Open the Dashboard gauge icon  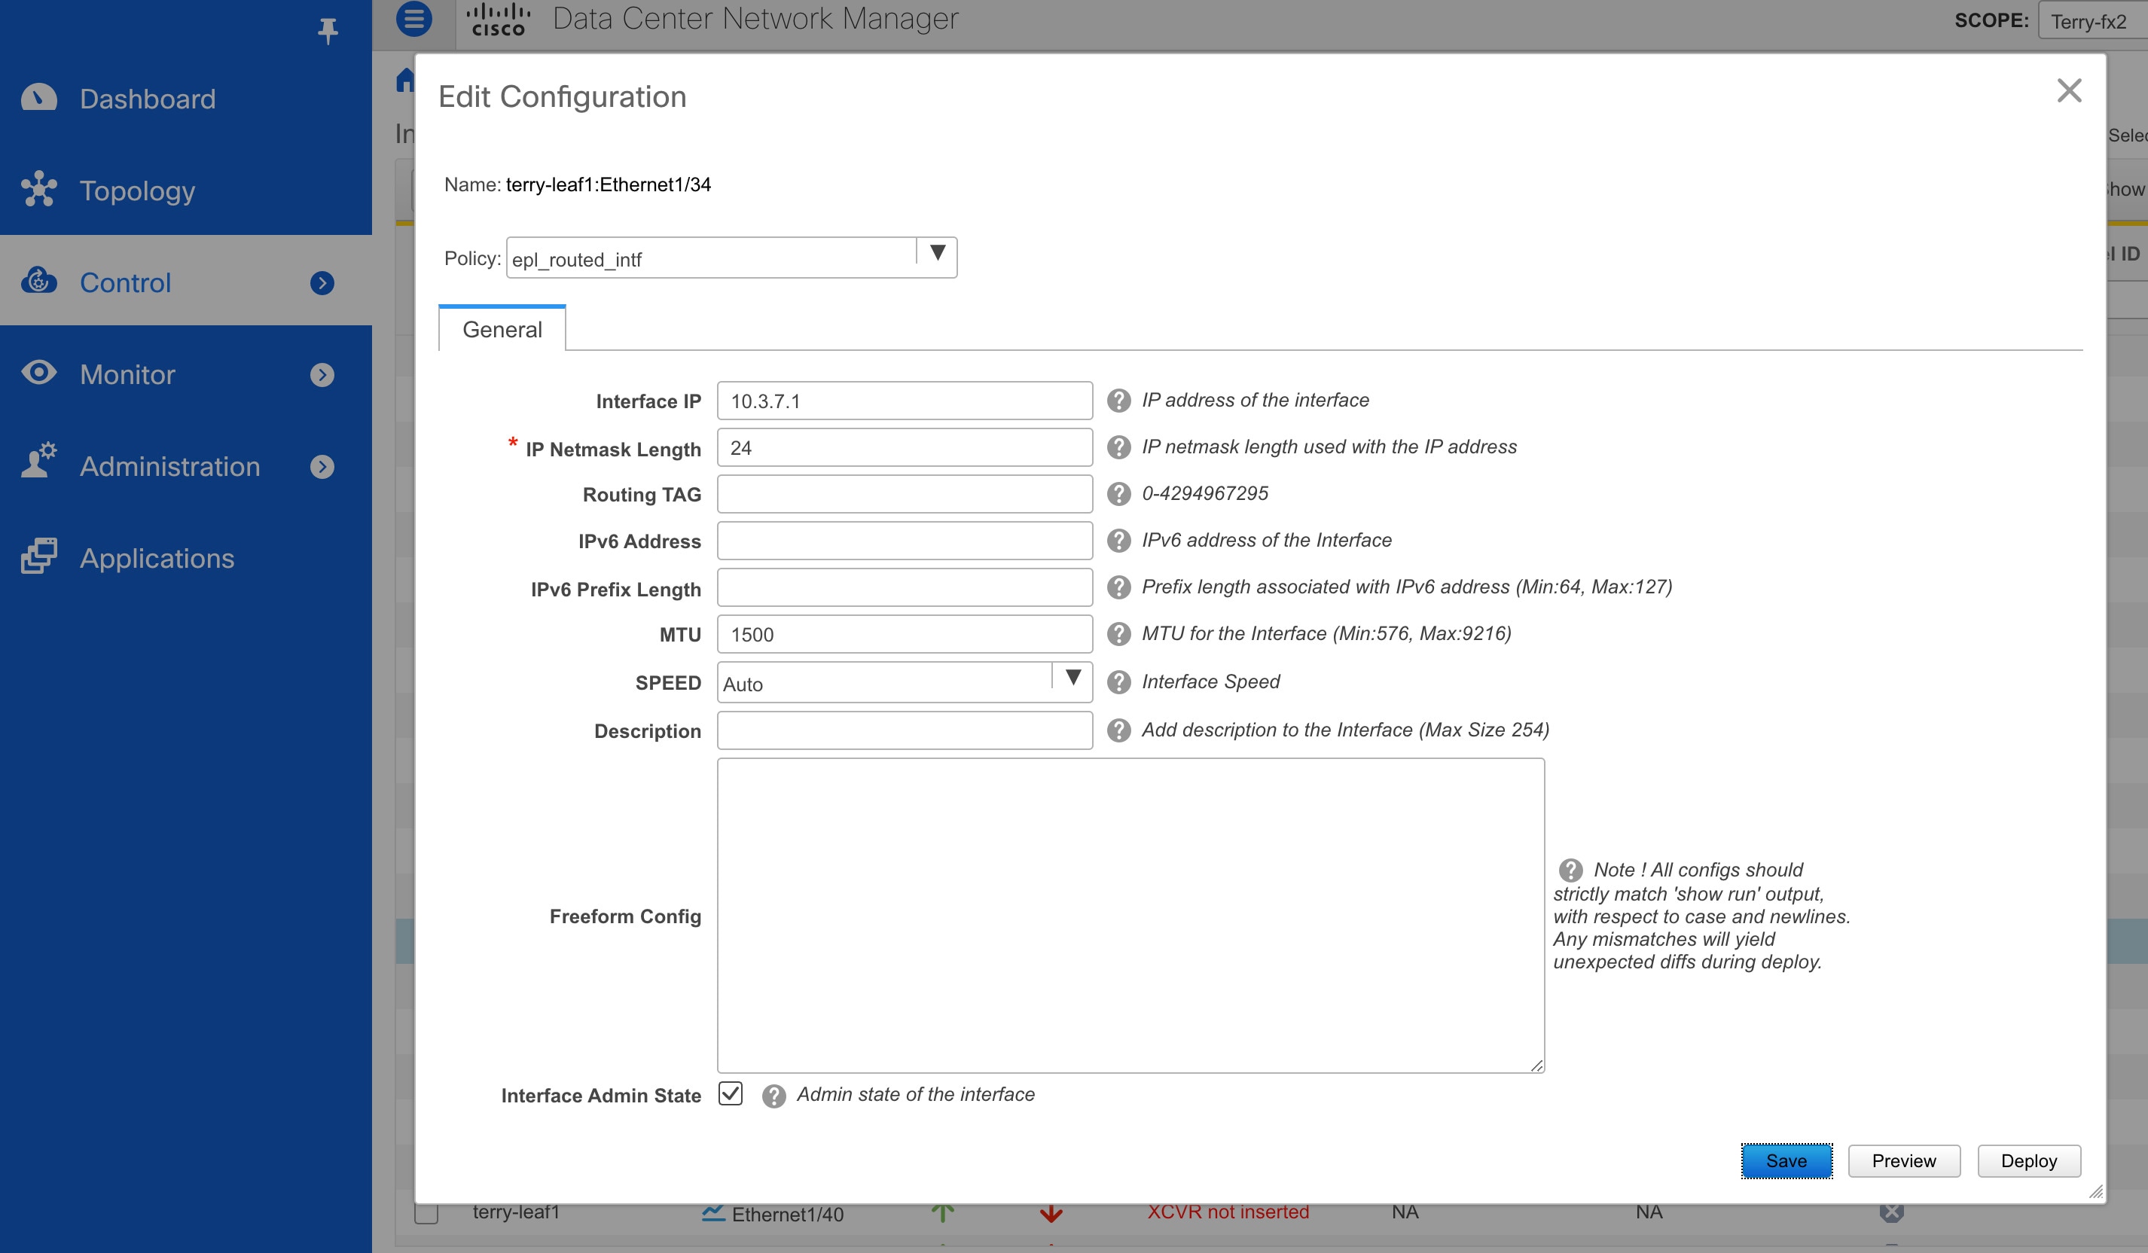point(39,98)
